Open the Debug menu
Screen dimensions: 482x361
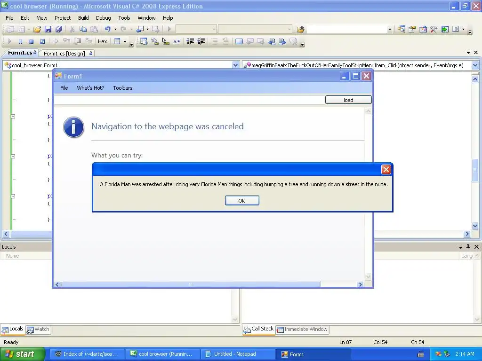pos(103,18)
